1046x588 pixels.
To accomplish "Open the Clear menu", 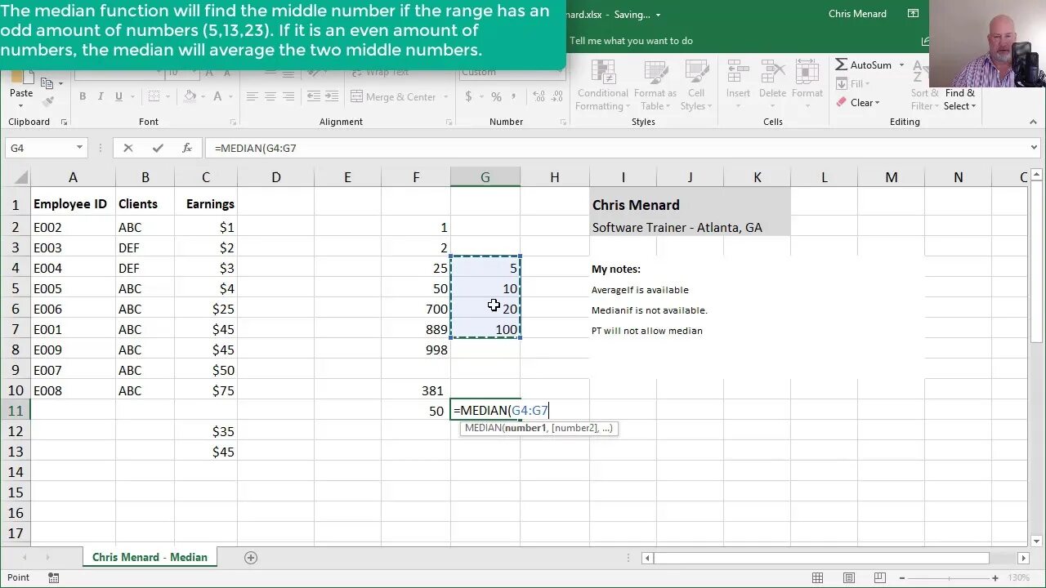I will (858, 103).
